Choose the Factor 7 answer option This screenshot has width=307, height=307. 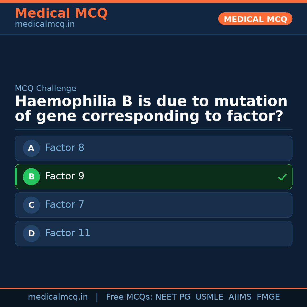153,205
